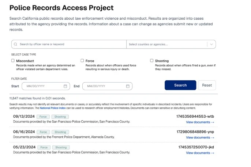The image size is (251, 167).
Task: Click the Shooting tag on the 05/23/2024 case
Action: (x=61, y=147)
